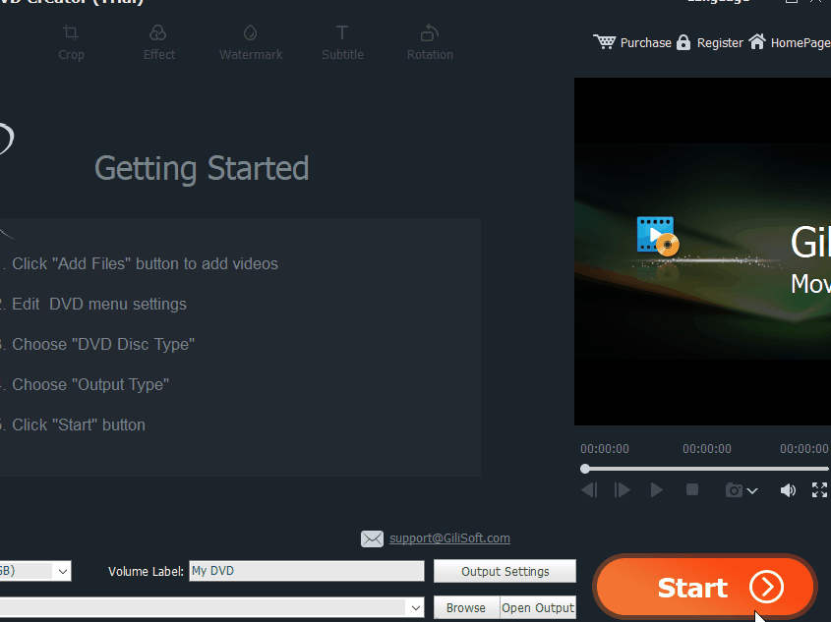Click 'Click "Start" button' instruction text

79,424
